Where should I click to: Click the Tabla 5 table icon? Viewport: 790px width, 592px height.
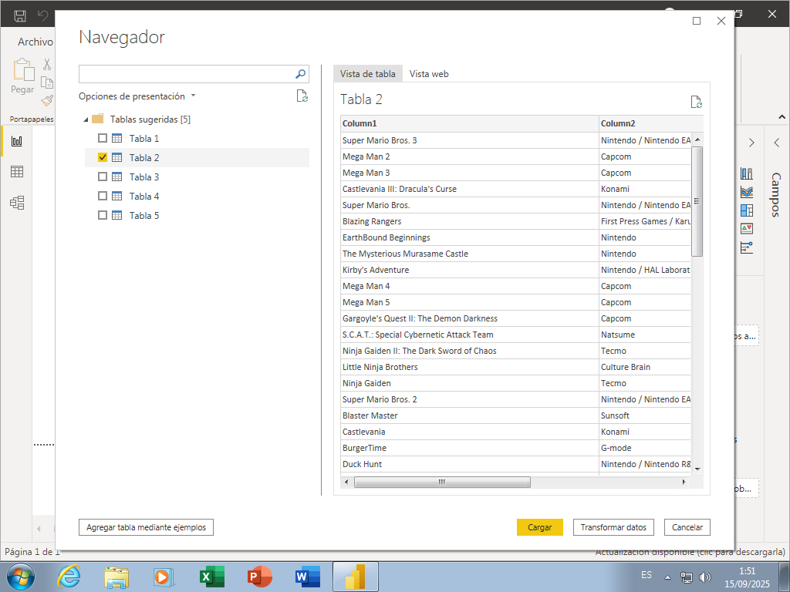[x=117, y=215]
